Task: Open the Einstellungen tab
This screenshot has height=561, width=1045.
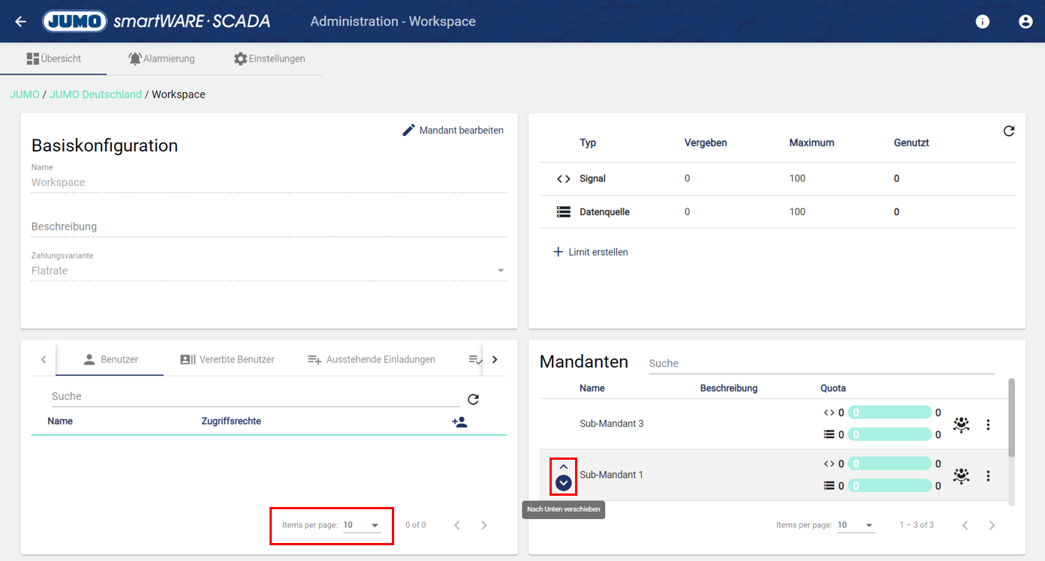Action: [x=269, y=58]
